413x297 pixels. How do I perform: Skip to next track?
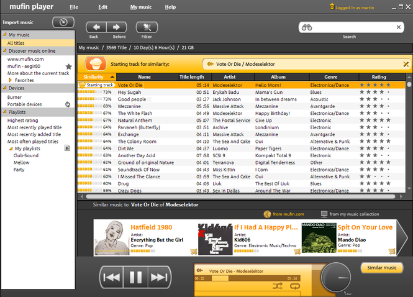point(159,277)
